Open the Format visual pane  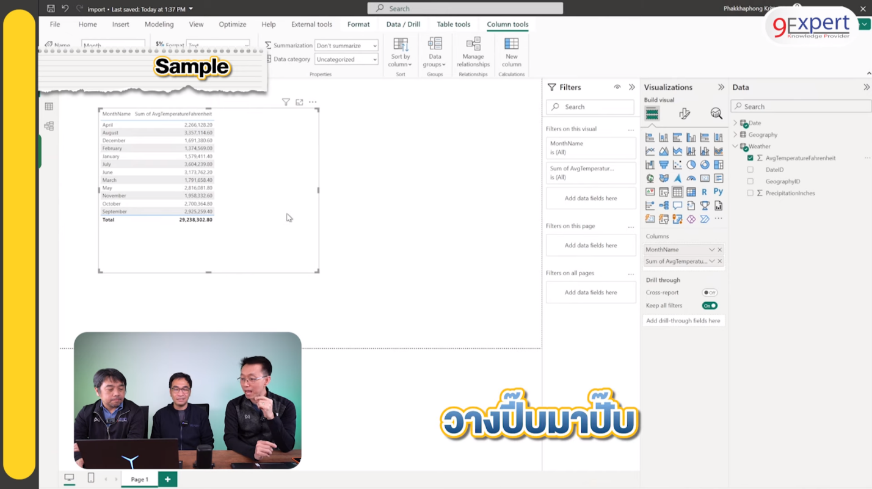685,114
